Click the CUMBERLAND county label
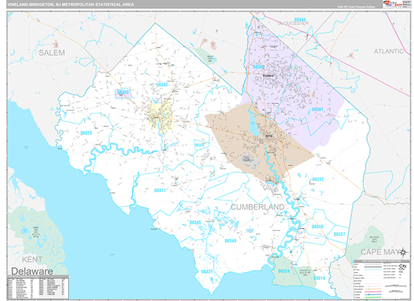The height and width of the screenshot is (301, 414). [257, 207]
